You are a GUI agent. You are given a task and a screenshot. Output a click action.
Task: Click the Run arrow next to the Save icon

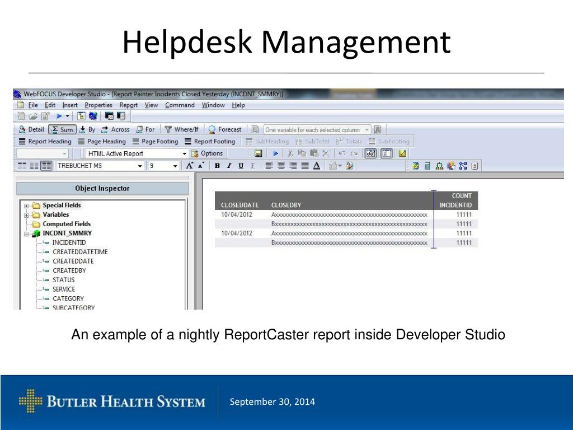pos(275,153)
